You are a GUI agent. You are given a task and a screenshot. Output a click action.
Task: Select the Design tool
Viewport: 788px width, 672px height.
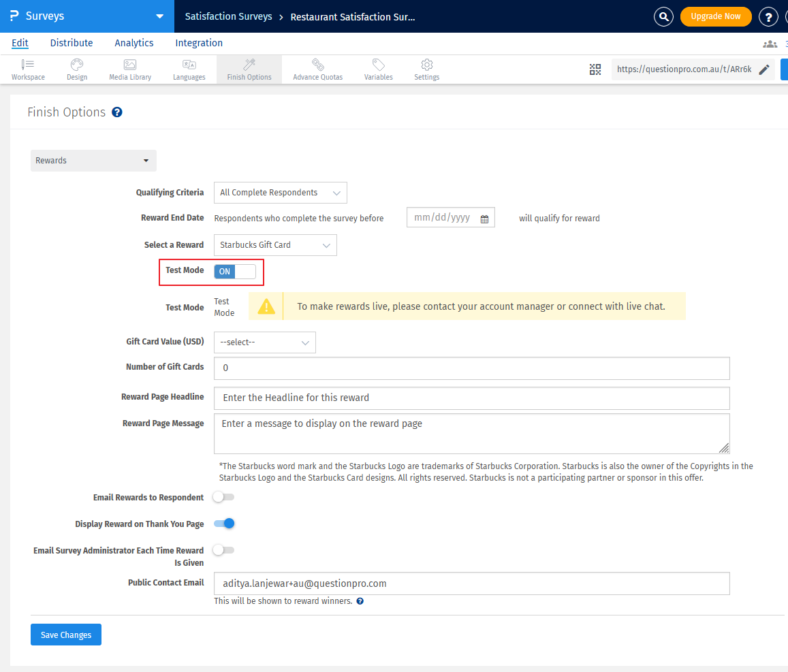pyautogui.click(x=76, y=69)
